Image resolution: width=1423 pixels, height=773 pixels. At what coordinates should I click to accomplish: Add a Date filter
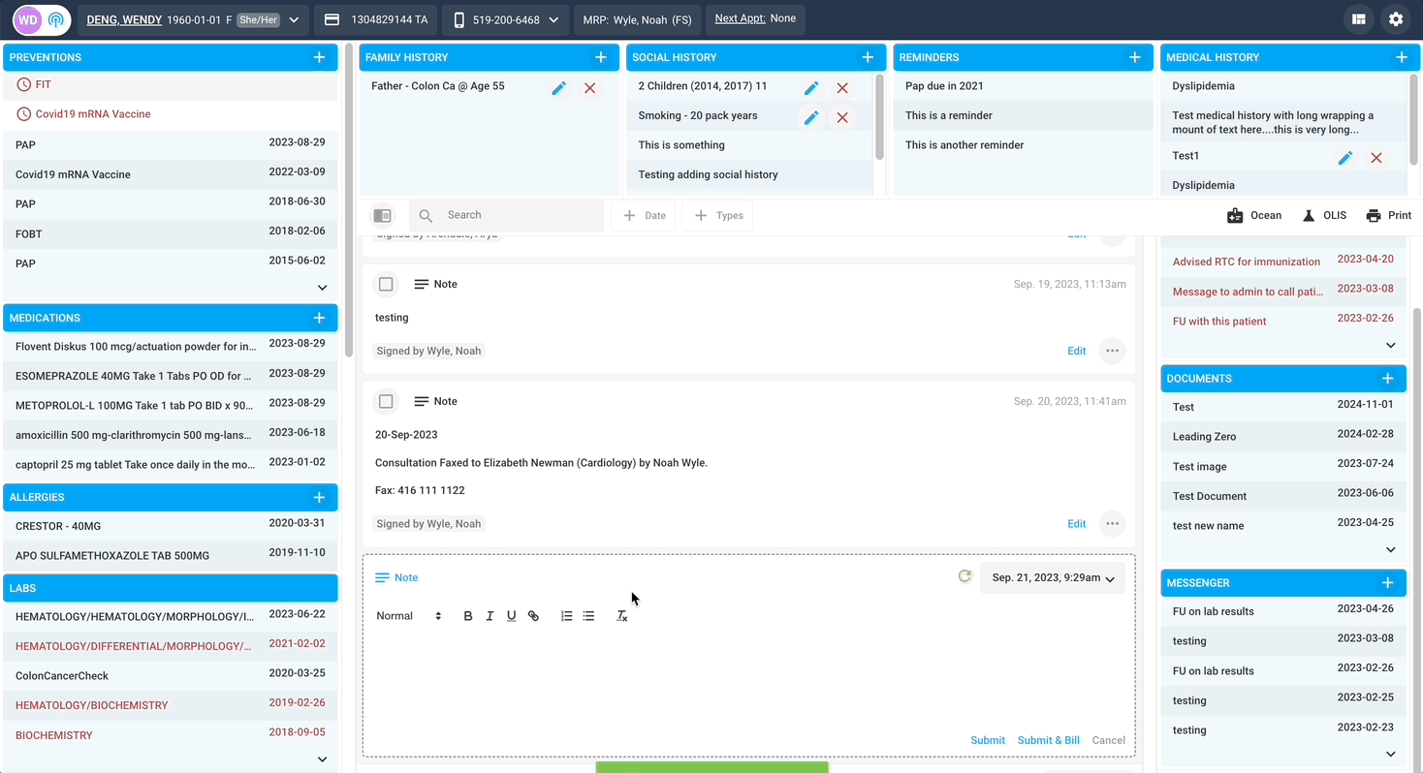tap(644, 215)
